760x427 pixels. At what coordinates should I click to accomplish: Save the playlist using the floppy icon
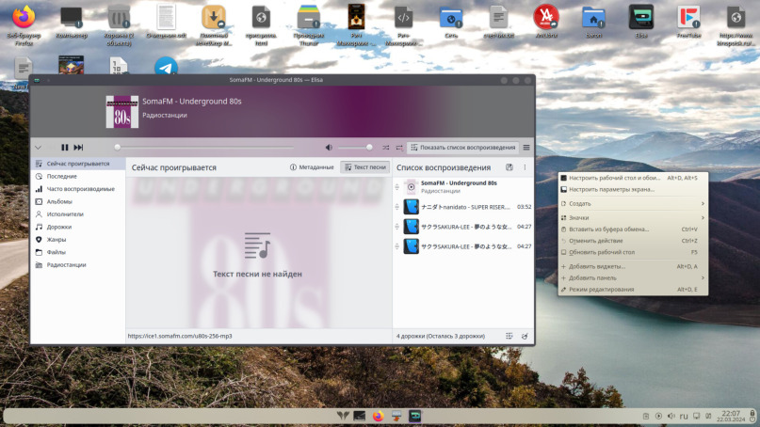[x=509, y=167]
